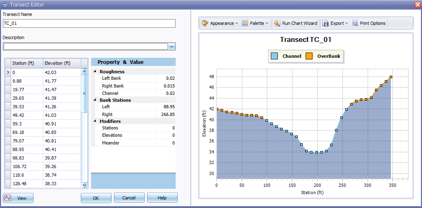Screen dimensions: 422x208
Task: Click the Transect Name input field
Action: 89,24
